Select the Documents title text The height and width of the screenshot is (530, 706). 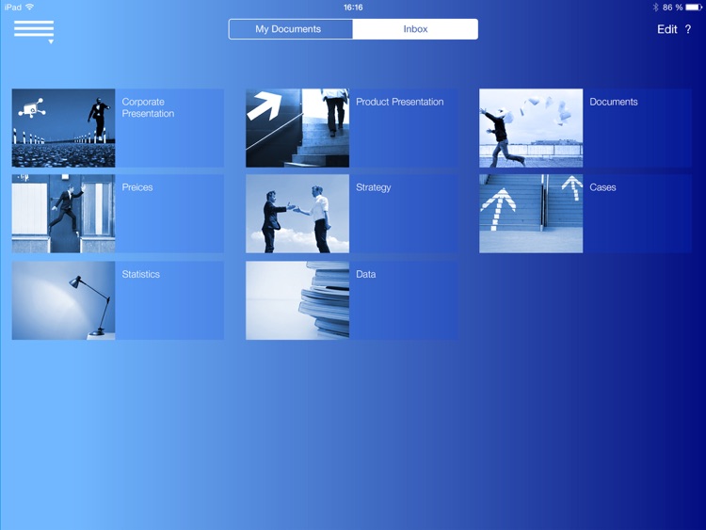tap(613, 102)
